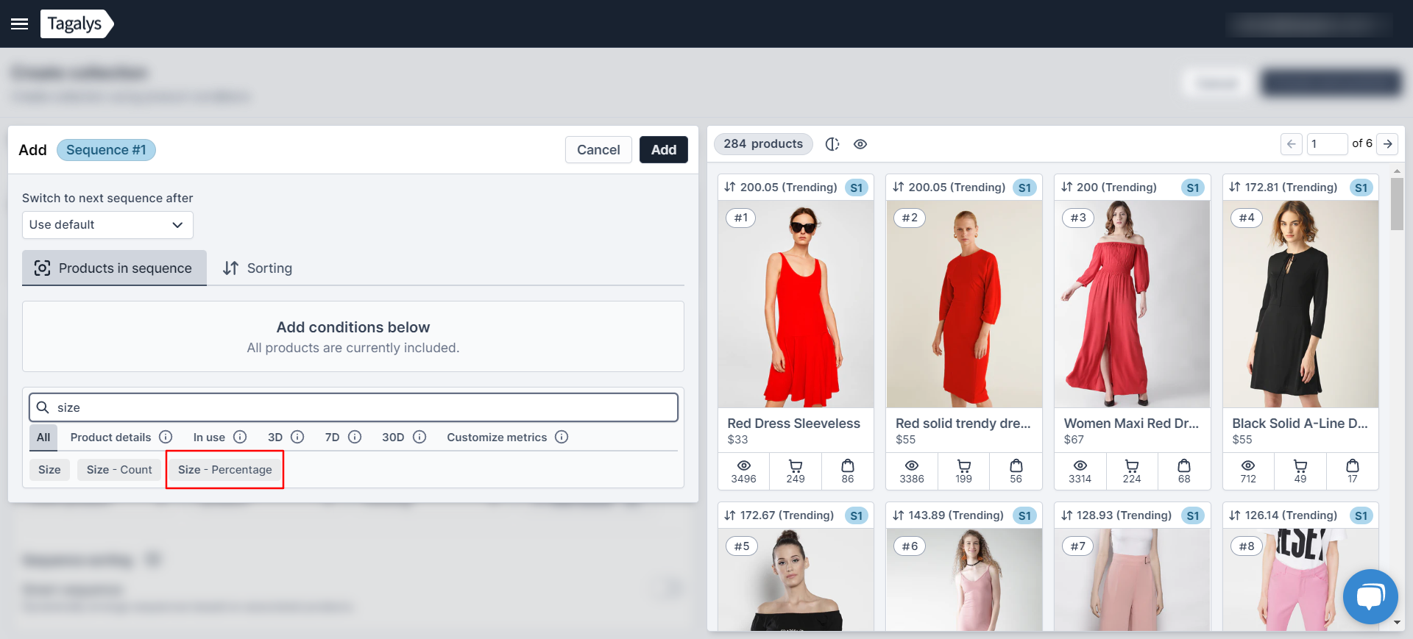Click the 284 products count badge
Viewport: 1413px width, 639px height.
pos(763,144)
